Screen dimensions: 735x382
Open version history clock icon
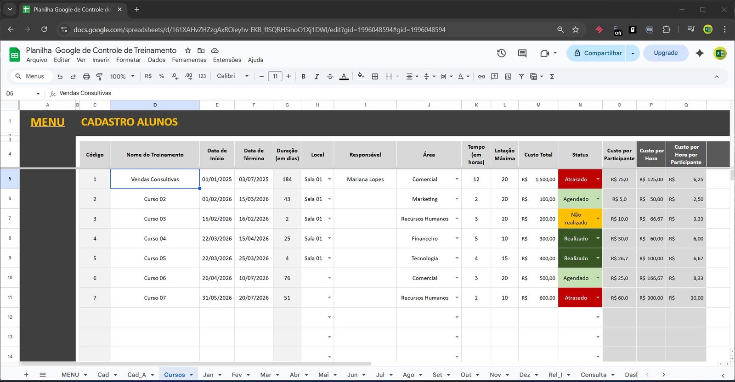[x=502, y=53]
